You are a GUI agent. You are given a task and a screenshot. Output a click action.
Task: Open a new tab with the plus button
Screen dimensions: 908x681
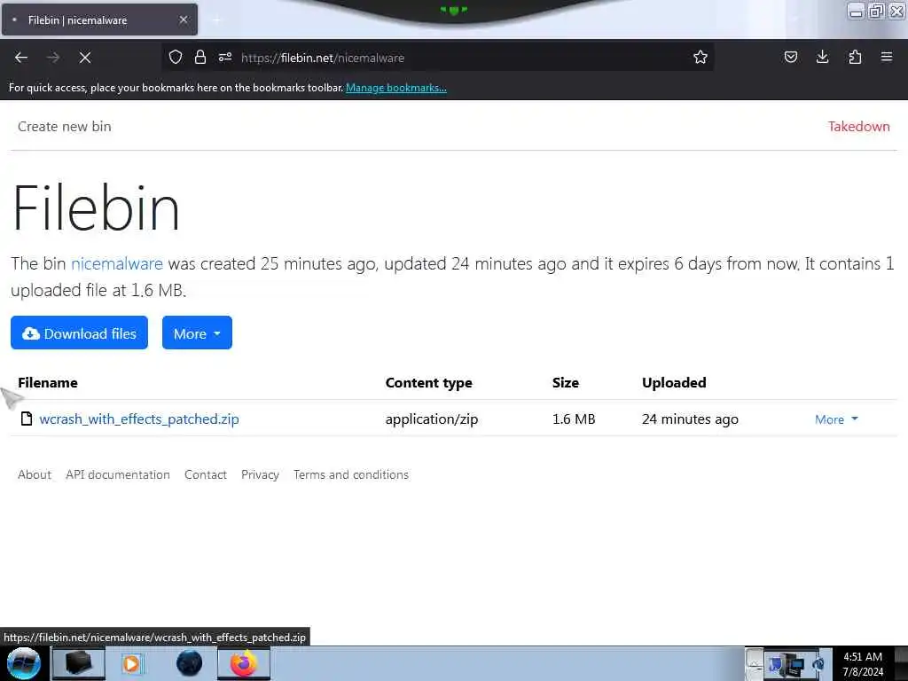tap(216, 20)
